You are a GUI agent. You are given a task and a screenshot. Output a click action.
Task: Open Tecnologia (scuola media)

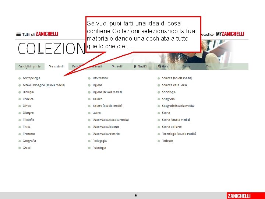[179, 134]
